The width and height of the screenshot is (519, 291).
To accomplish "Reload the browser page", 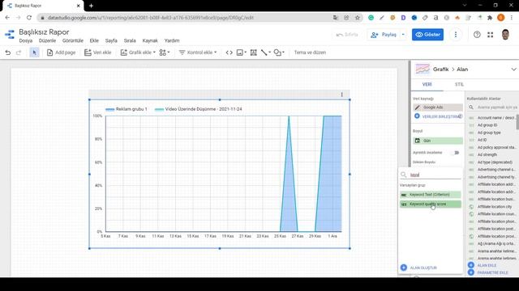I will [x=29, y=18].
